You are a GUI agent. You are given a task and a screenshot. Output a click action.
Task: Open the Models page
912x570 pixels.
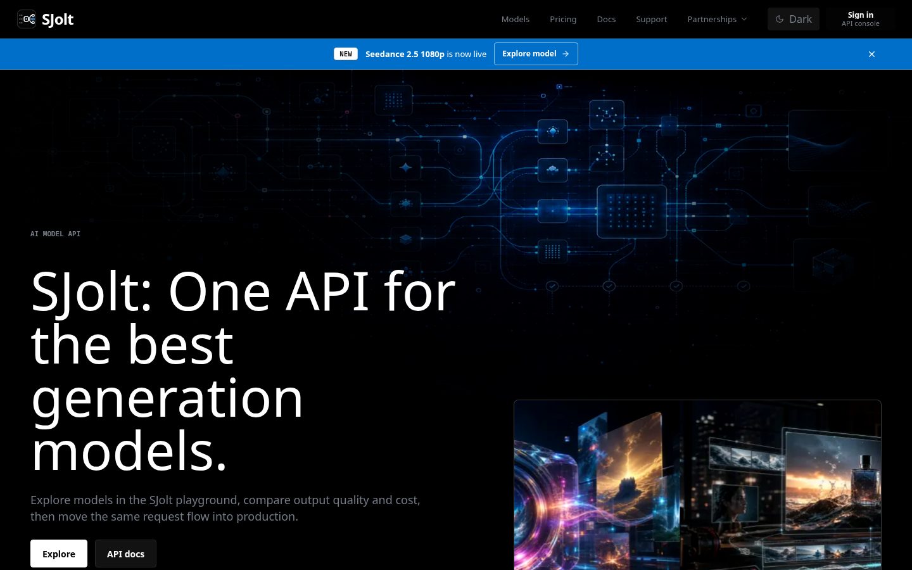pos(515,19)
